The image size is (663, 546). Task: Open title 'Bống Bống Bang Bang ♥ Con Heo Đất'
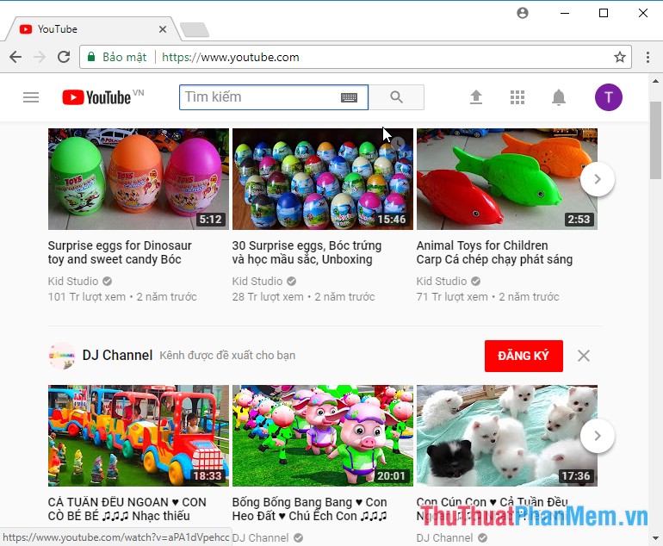coord(309,509)
